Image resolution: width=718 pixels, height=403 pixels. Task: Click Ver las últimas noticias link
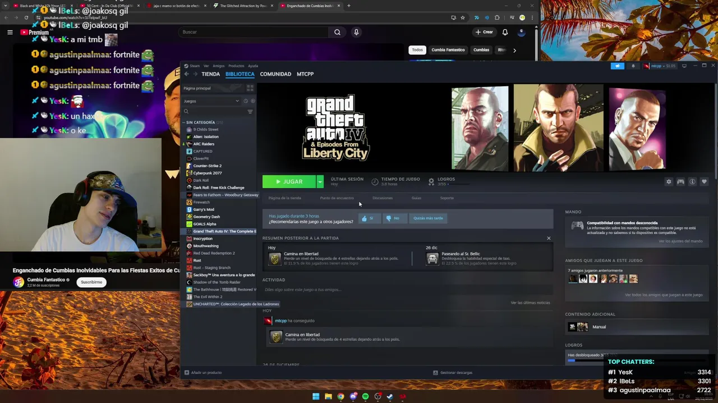530,303
